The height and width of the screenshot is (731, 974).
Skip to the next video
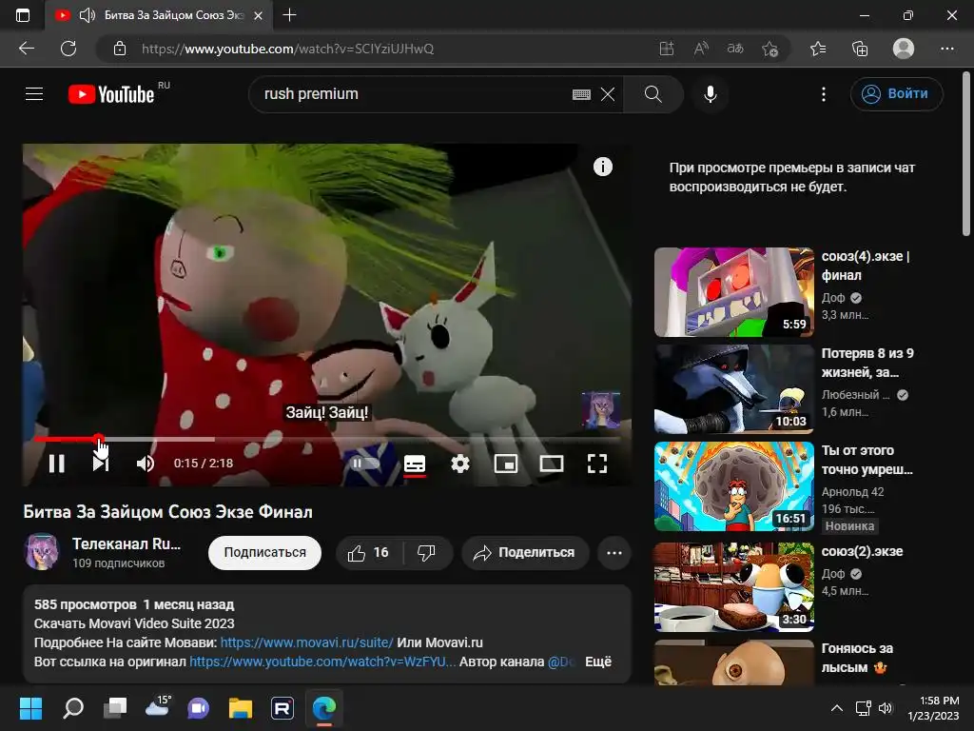(x=101, y=464)
